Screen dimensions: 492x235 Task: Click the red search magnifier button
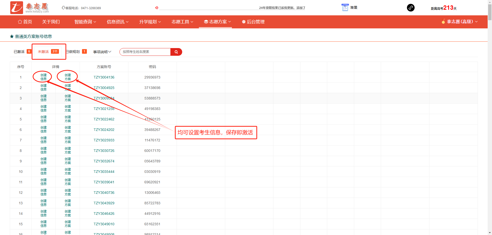coord(176,52)
